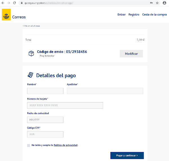Open Cesta de la compra
Screen dimensions: 169x161
154,15
